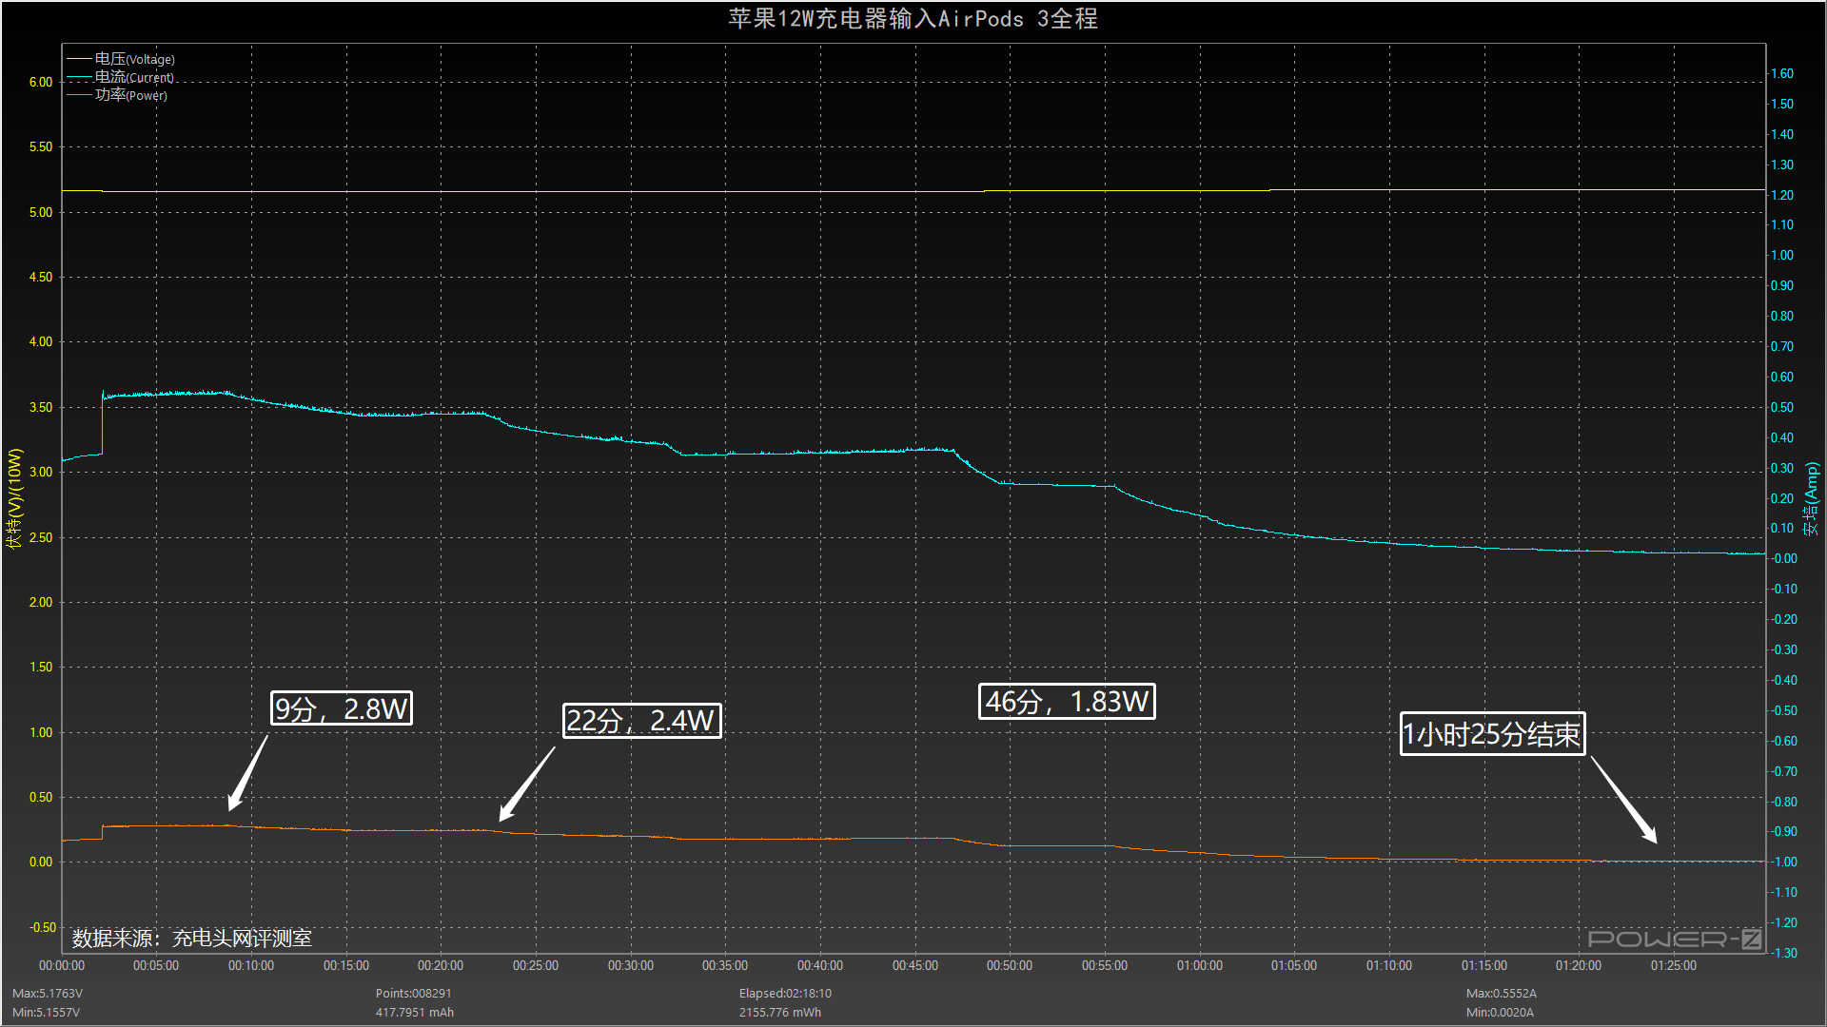Click the Elapsed:02:18:10 status readout
The height and width of the screenshot is (1027, 1827).
click(785, 993)
